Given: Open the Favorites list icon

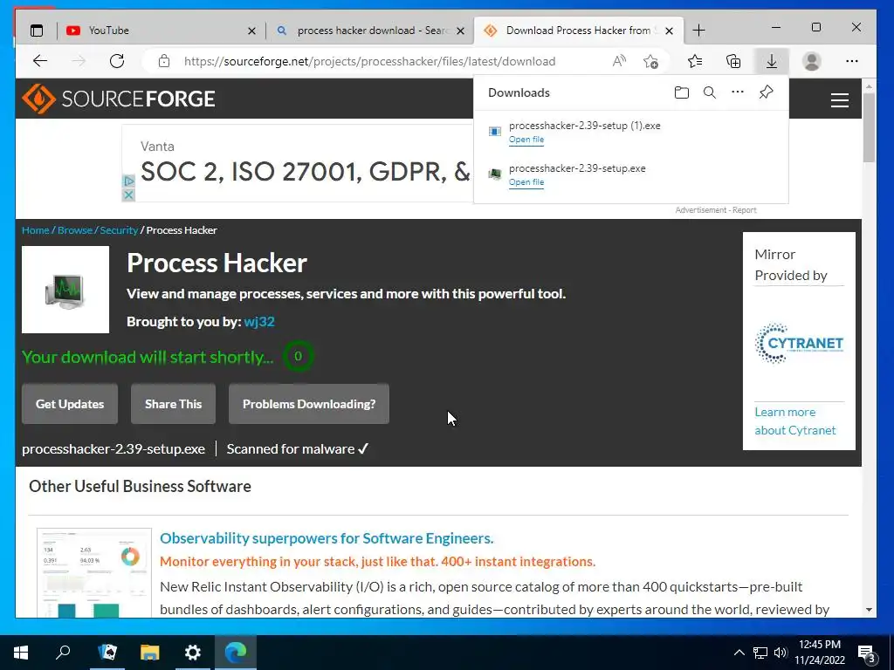Looking at the screenshot, I should click(694, 61).
